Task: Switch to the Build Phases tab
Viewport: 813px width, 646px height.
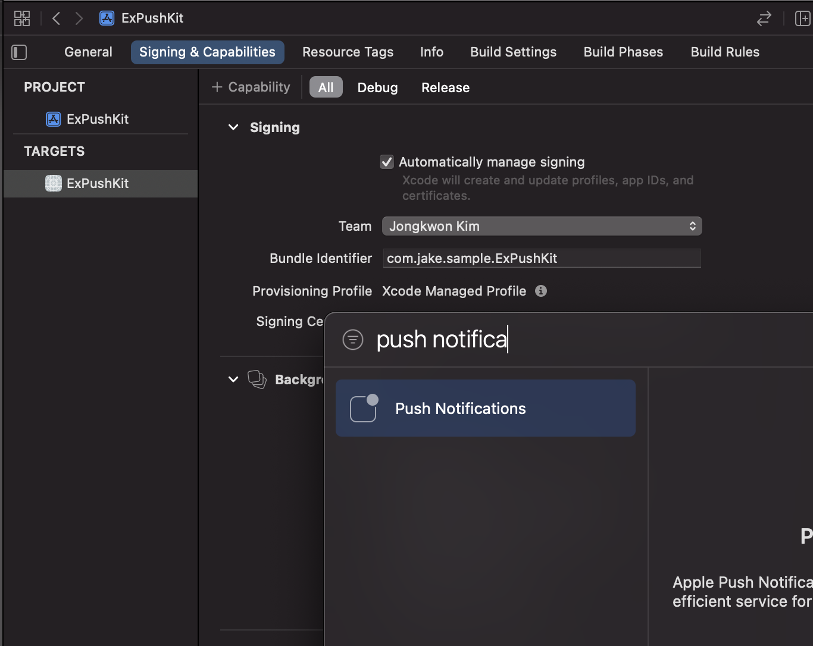Action: tap(623, 52)
